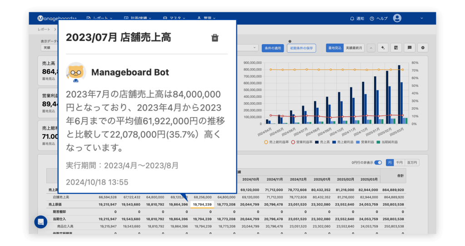Viewport: 465px width, 246px height.
Task: Click the edit note toolbar icon
Action: (x=396, y=48)
